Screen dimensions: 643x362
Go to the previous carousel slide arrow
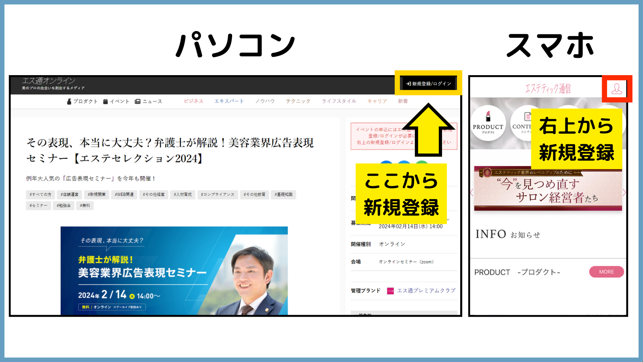coord(472,192)
